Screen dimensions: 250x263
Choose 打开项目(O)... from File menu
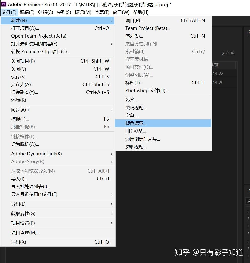58,28
